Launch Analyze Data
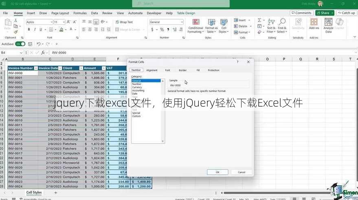This screenshot has height=200, width=358. click(x=328, y=26)
